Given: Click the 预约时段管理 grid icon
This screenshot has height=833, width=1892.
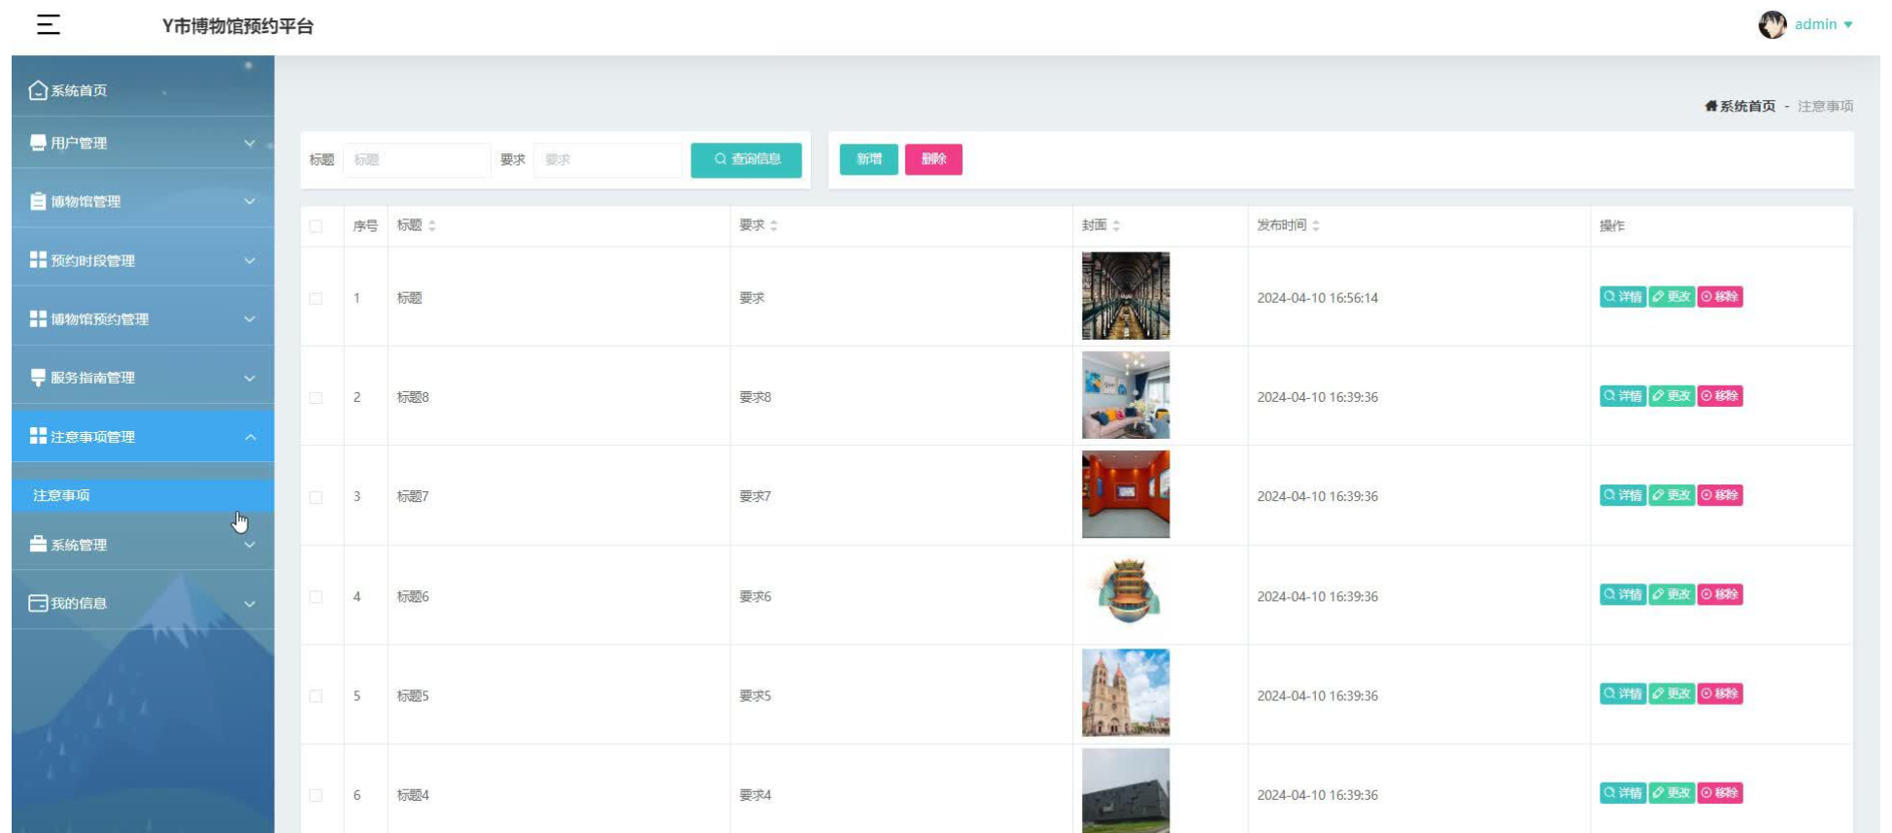Looking at the screenshot, I should [x=38, y=259].
